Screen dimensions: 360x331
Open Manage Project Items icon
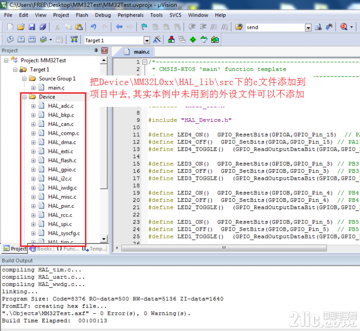click(x=171, y=40)
